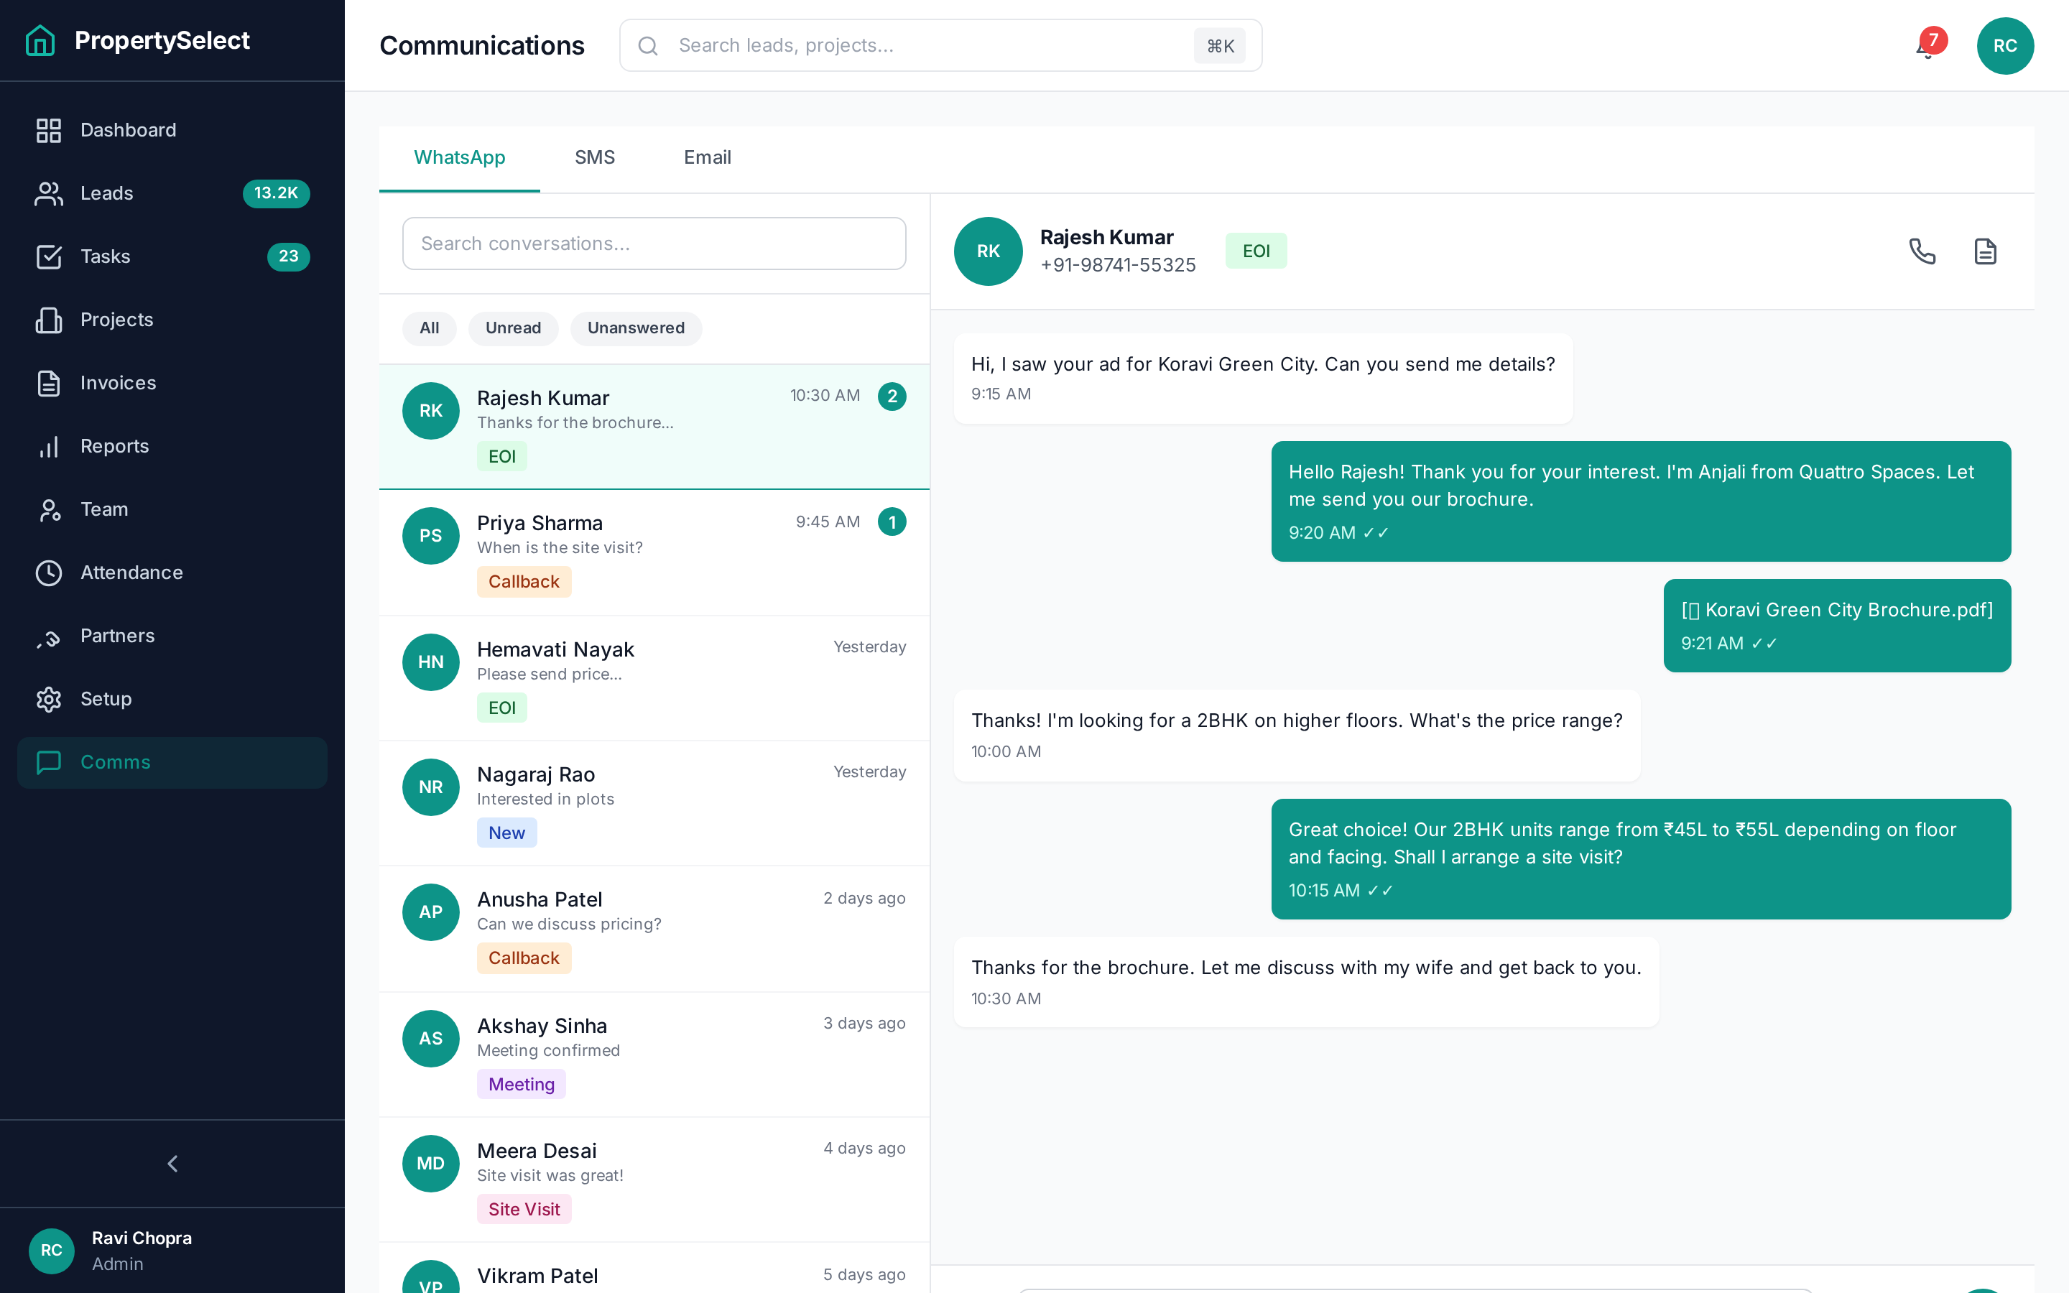Select Comms in the sidebar

(x=172, y=763)
